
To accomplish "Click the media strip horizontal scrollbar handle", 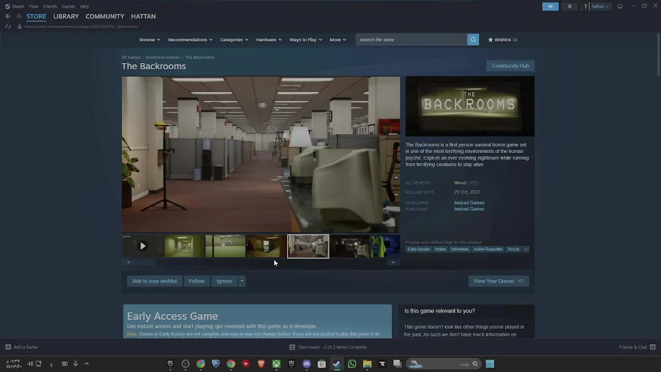I will 145,262.
